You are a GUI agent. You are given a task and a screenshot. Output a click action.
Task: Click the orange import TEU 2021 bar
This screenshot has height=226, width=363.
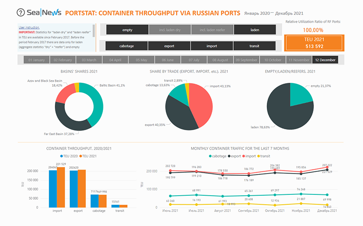pos(61,187)
